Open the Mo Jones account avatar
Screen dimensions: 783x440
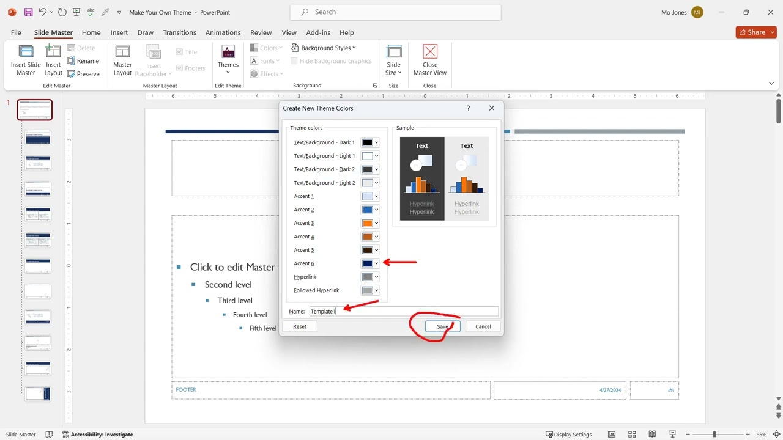(x=697, y=12)
